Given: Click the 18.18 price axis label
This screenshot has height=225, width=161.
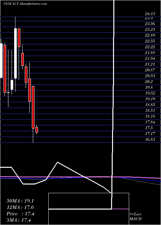Looking at the screenshot, I should click(150, 116).
